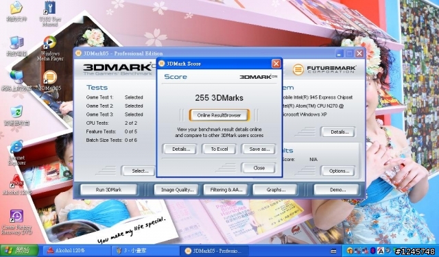Viewport: 439px width, 257px height.
Task: Close the 3DMark05 main window
Action: pyautogui.click(x=359, y=53)
